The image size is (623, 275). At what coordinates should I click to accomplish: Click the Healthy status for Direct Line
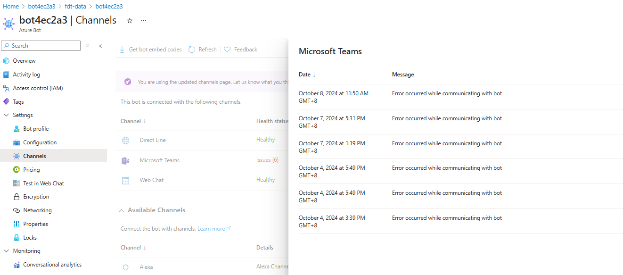pos(266,140)
